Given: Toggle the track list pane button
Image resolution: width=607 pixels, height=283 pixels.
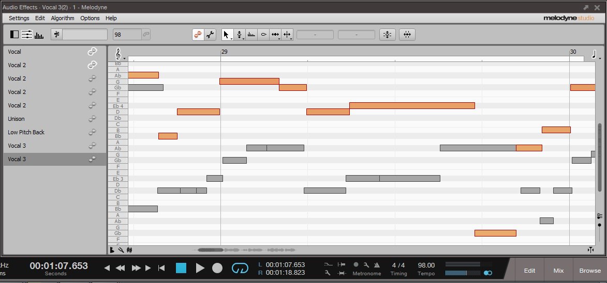Looking at the screenshot, I should click(x=14, y=35).
